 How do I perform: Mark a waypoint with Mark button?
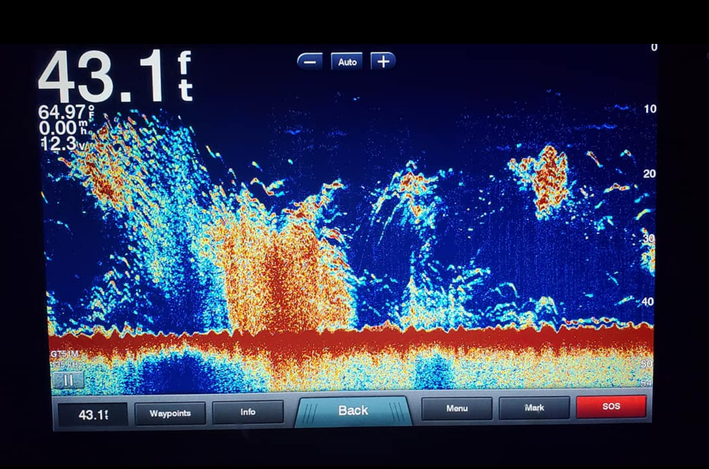[x=534, y=408]
